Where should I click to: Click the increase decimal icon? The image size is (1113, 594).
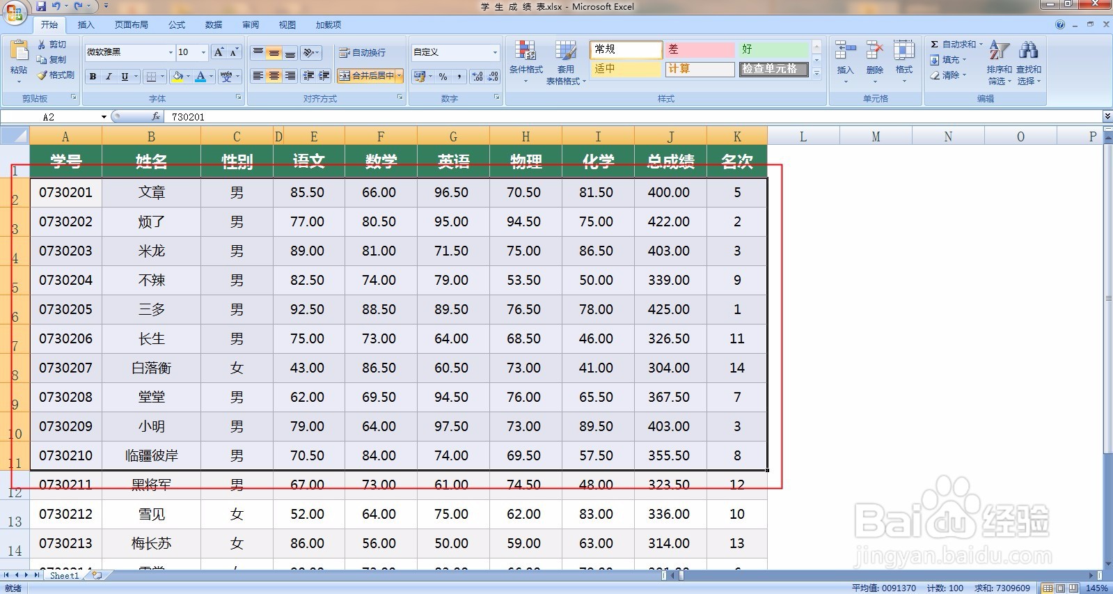click(477, 76)
